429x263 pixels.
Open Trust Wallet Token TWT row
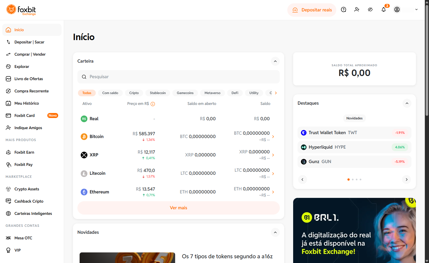[x=354, y=133]
